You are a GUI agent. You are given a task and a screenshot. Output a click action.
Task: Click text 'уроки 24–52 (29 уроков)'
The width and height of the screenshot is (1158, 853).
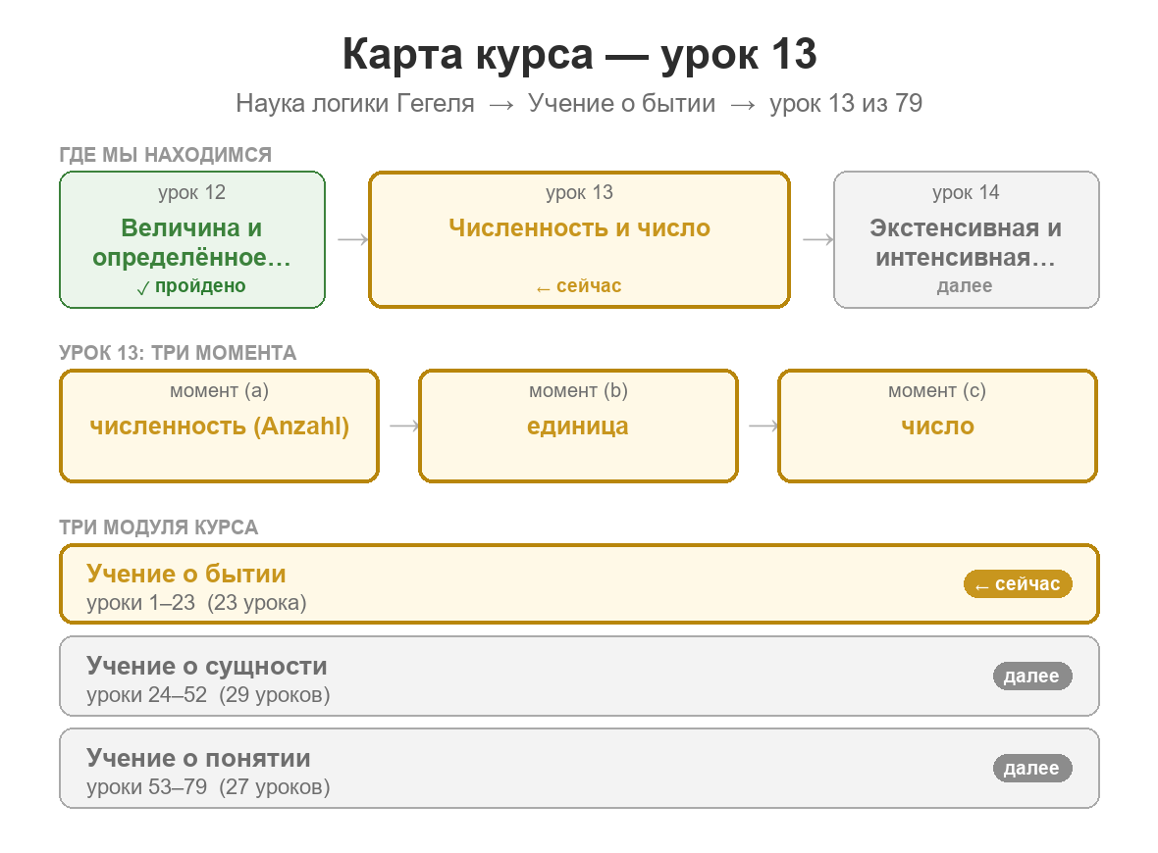coord(208,695)
